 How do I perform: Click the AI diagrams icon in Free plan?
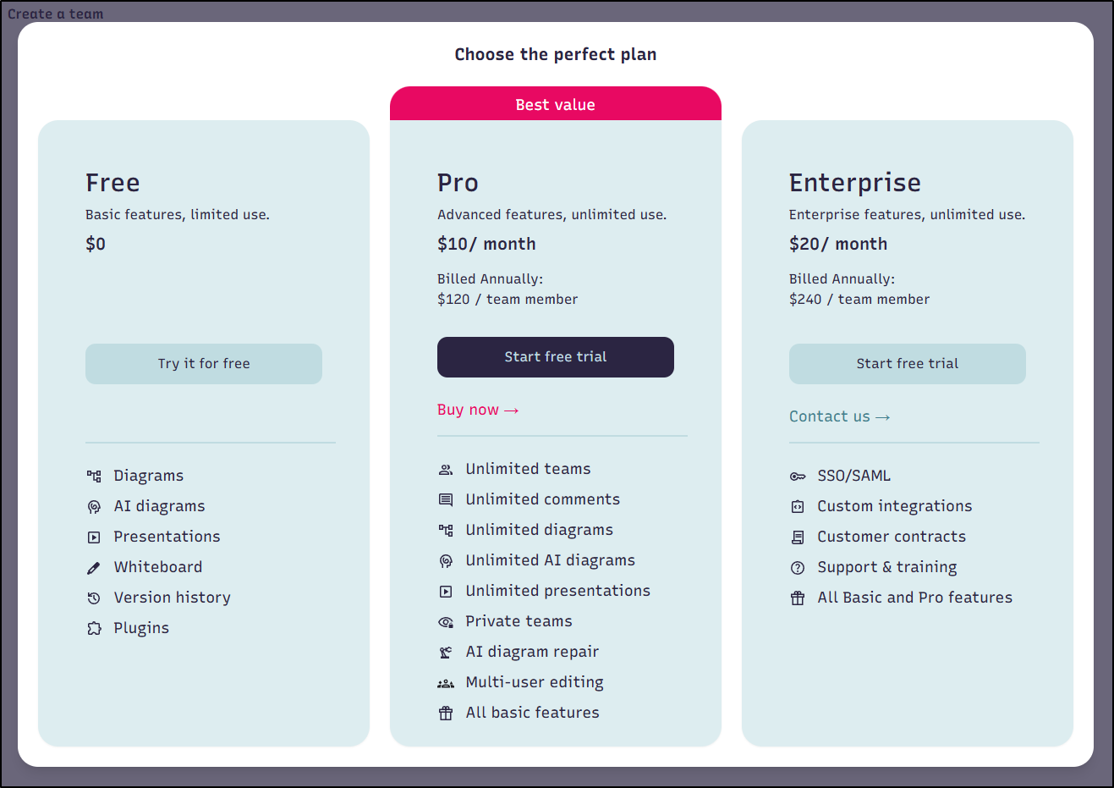click(94, 506)
